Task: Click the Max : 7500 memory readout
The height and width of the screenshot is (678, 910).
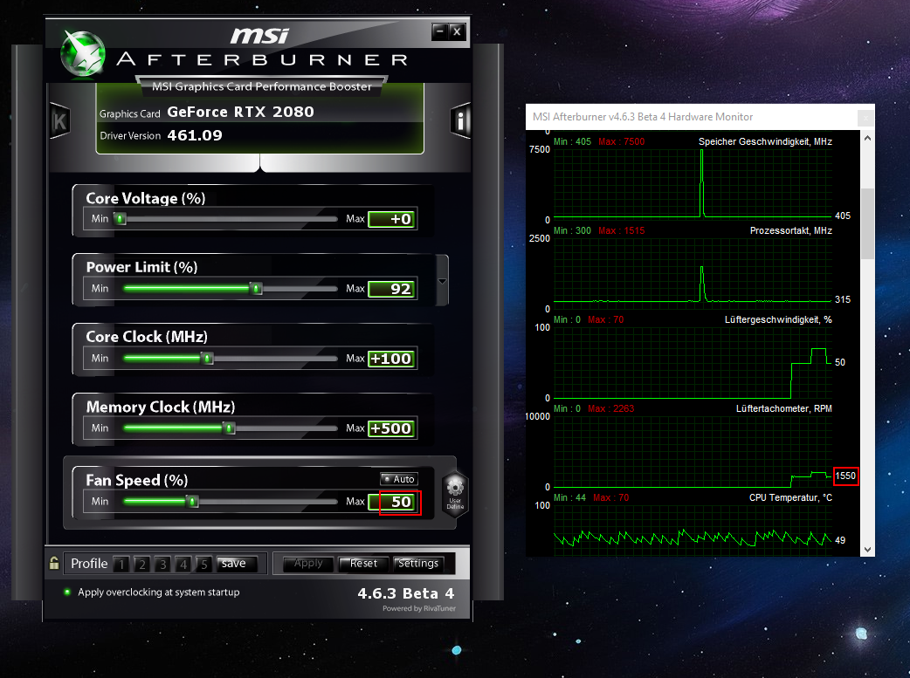Action: [x=622, y=141]
